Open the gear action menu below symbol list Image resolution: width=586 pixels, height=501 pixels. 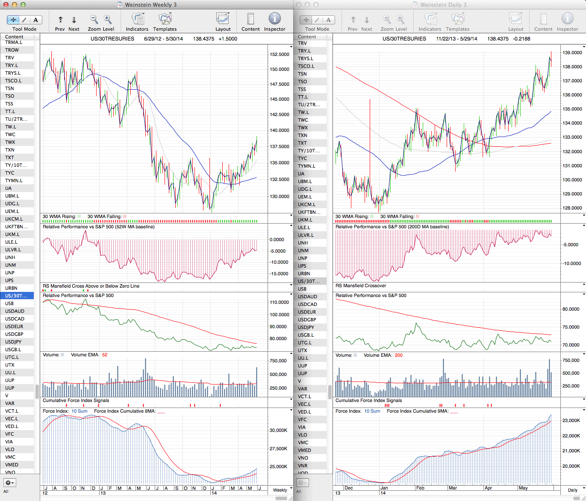[10, 483]
